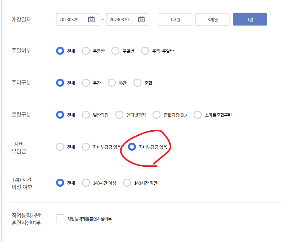Select 야간 under 주야구분
Image resolution: width=282 pixels, height=242 pixels.
coord(112,82)
